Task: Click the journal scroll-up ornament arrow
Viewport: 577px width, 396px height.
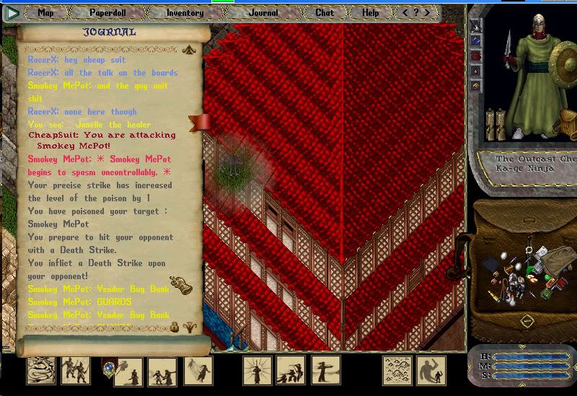Action: [189, 49]
